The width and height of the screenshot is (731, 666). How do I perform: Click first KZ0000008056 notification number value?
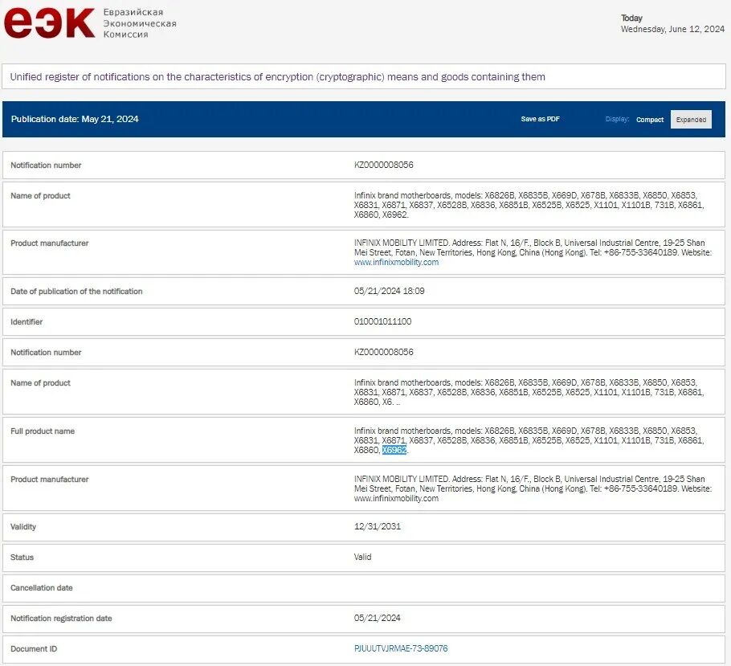click(x=383, y=165)
